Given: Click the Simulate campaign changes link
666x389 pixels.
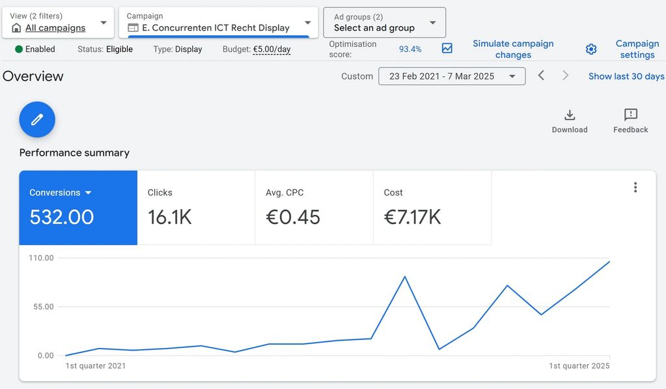Looking at the screenshot, I should point(513,49).
